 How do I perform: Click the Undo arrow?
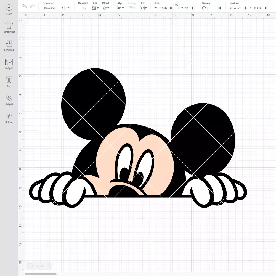click(24, 6)
